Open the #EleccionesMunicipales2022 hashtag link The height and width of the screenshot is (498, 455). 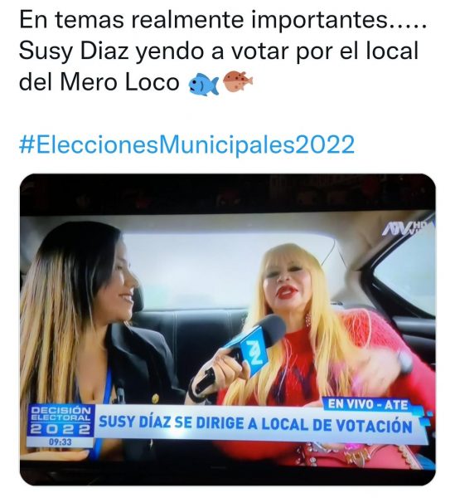[x=186, y=144]
